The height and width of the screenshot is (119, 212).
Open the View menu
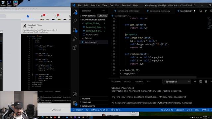click(105, 5)
